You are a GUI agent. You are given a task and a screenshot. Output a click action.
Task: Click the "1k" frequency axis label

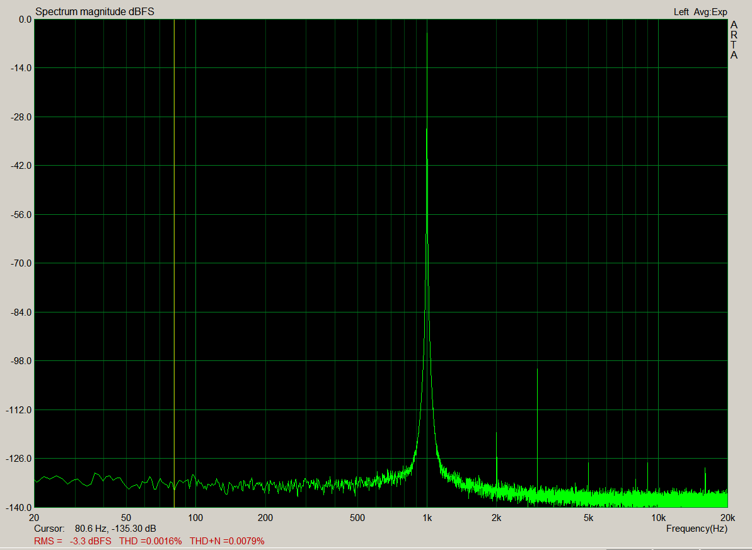coord(427,518)
